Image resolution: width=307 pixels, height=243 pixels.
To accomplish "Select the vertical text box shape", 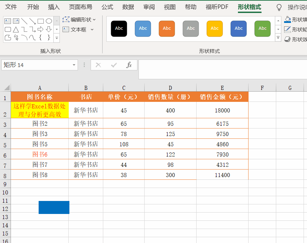I will pyautogui.click(x=16, y=21).
